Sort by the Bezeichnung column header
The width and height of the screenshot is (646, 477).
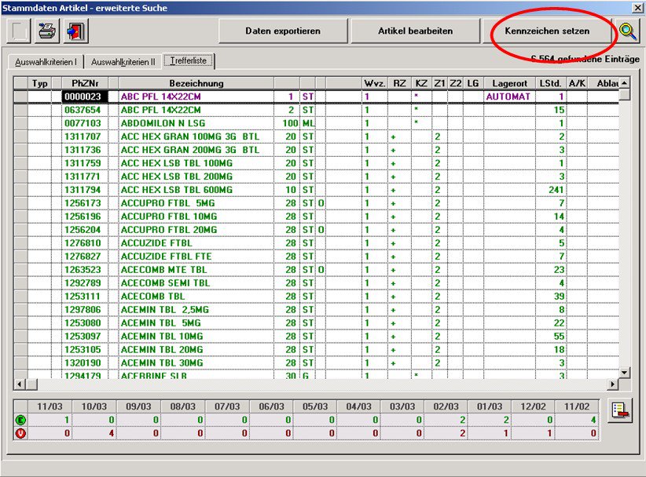(196, 83)
